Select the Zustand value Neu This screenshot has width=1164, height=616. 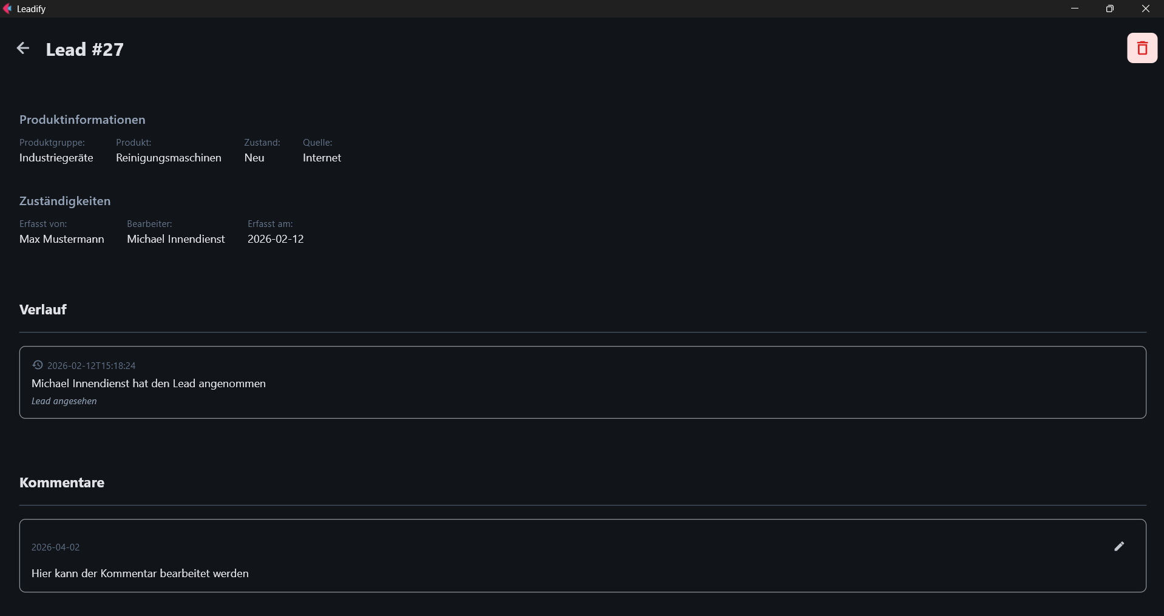(254, 158)
